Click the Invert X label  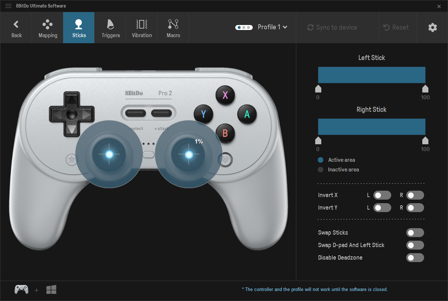[x=328, y=195]
